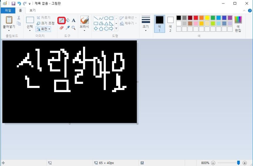This screenshot has height=166, width=253.
Task: Click the Brushes icon
Action: click(x=84, y=20)
